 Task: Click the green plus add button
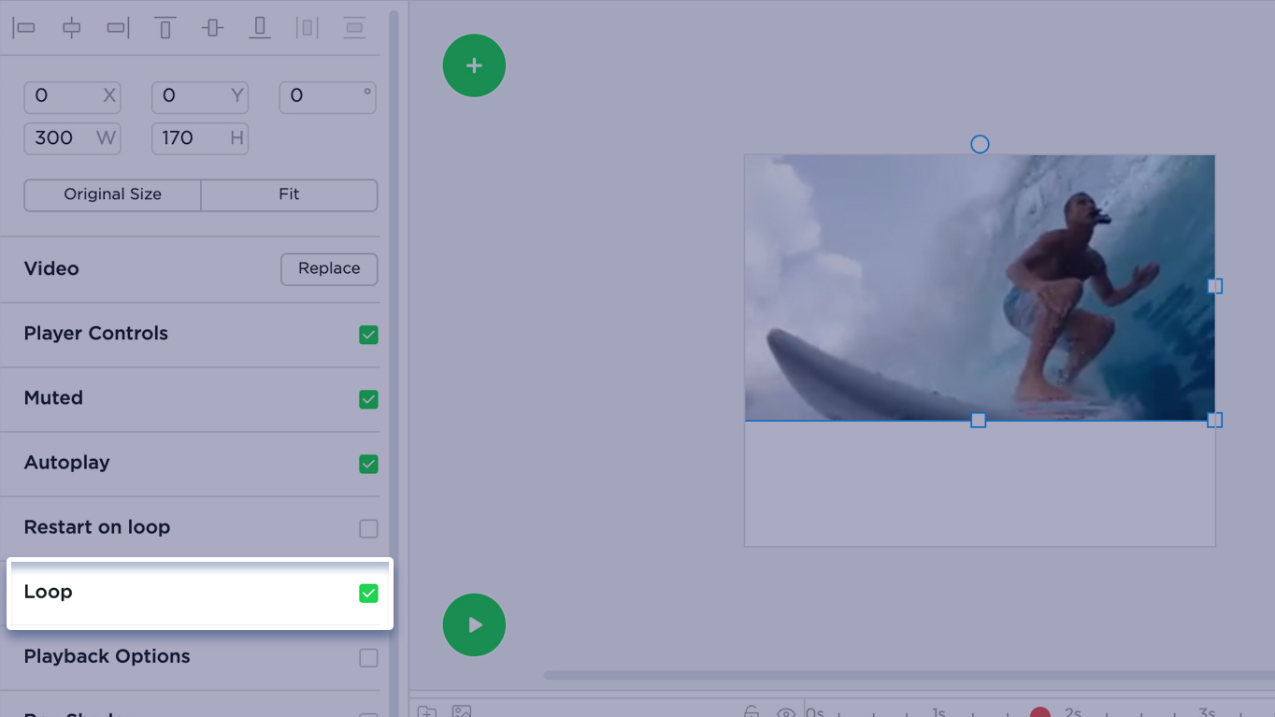tap(474, 65)
